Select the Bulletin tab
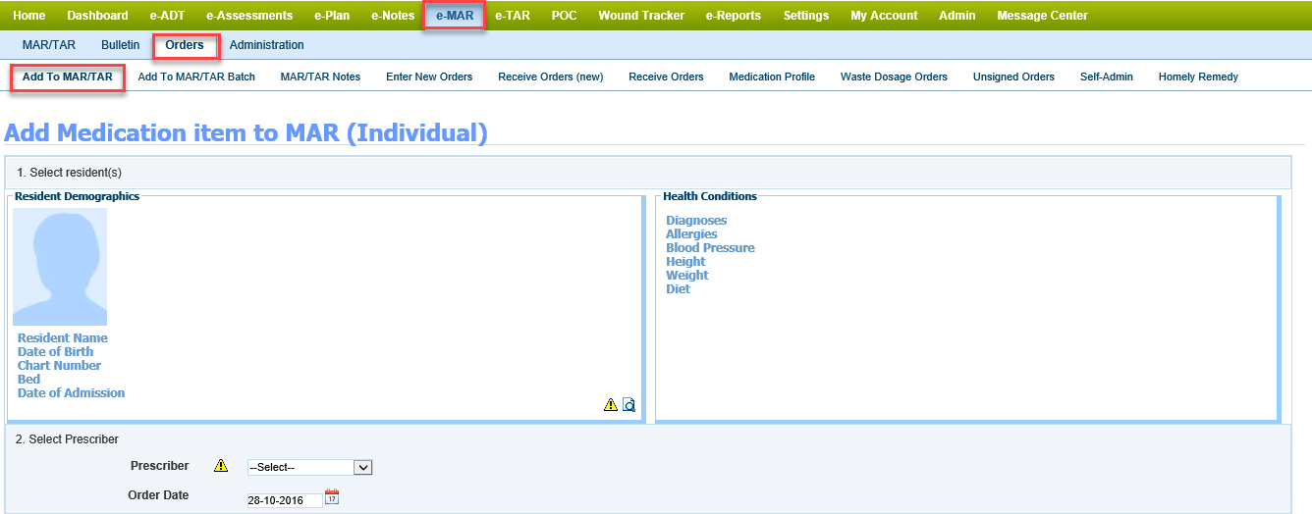The height and width of the screenshot is (514, 1312). [x=120, y=45]
